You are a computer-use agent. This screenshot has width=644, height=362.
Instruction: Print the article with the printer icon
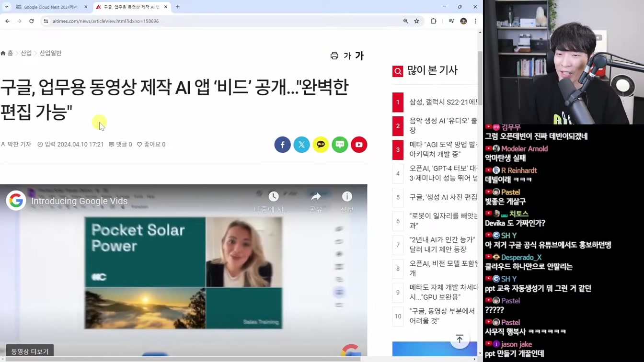tap(334, 56)
